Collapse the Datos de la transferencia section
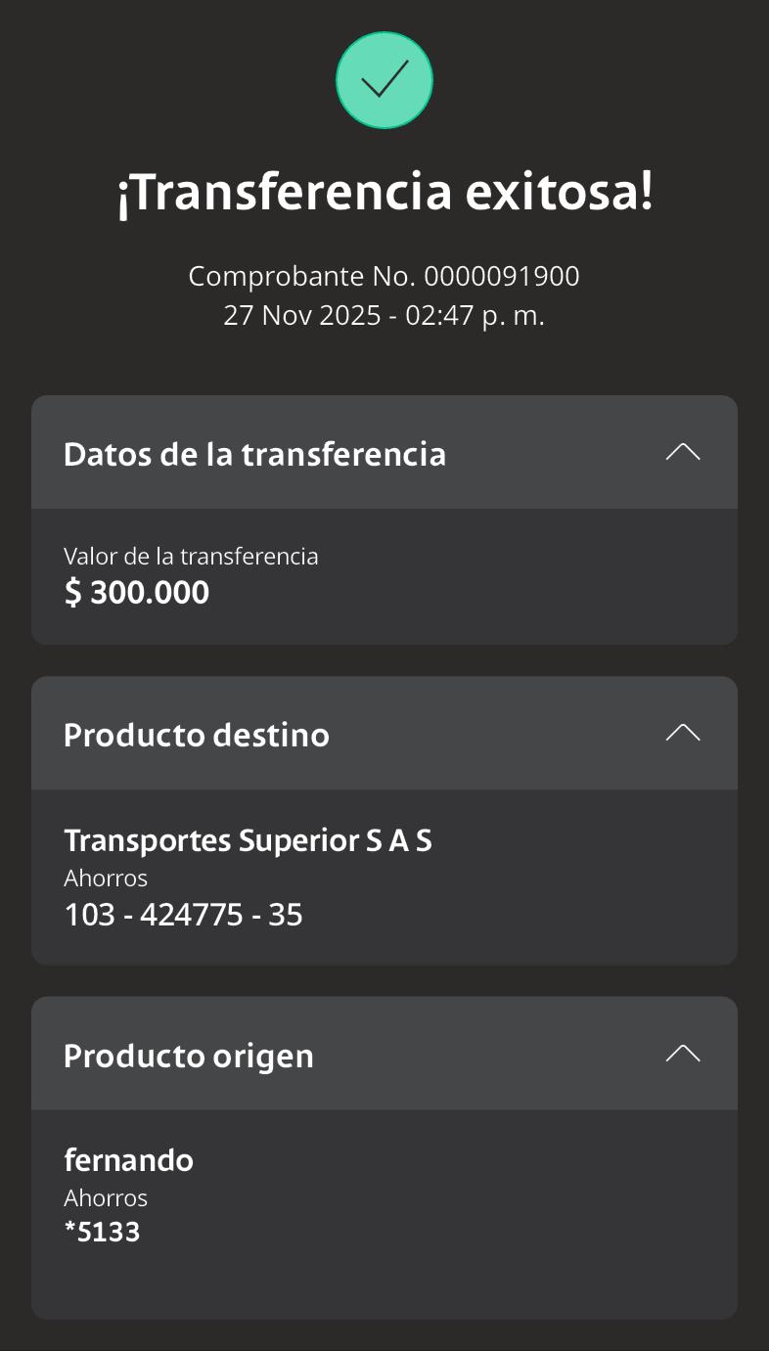The image size is (769, 1351). [682, 452]
